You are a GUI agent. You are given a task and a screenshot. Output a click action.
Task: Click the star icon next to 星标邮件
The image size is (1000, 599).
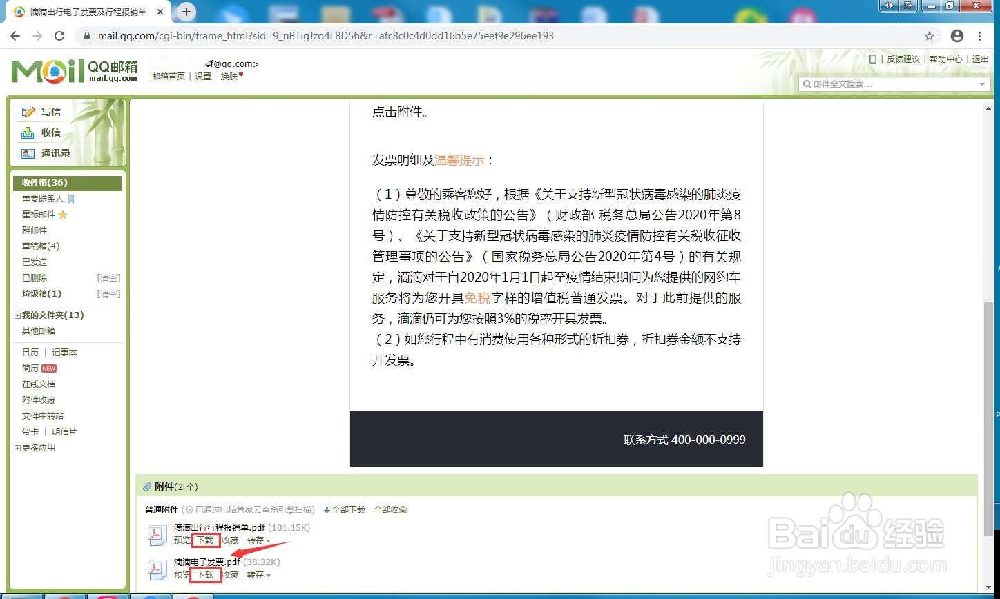63,215
